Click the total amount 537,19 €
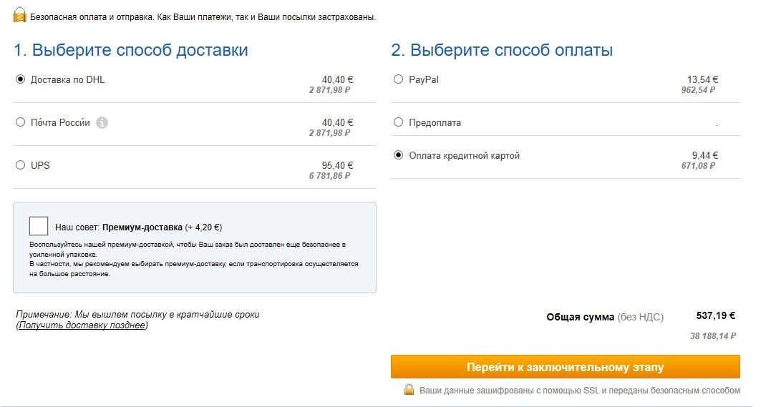Image resolution: width=761 pixels, height=407 pixels. 715,315
